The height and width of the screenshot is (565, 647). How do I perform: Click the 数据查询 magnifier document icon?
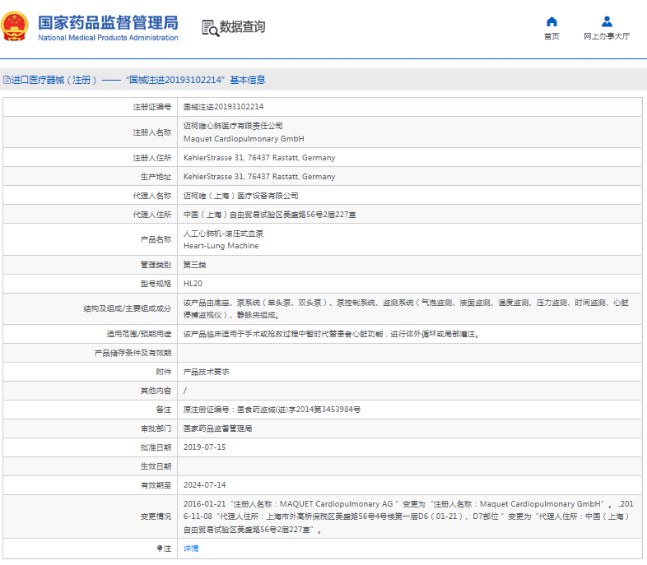(x=210, y=27)
